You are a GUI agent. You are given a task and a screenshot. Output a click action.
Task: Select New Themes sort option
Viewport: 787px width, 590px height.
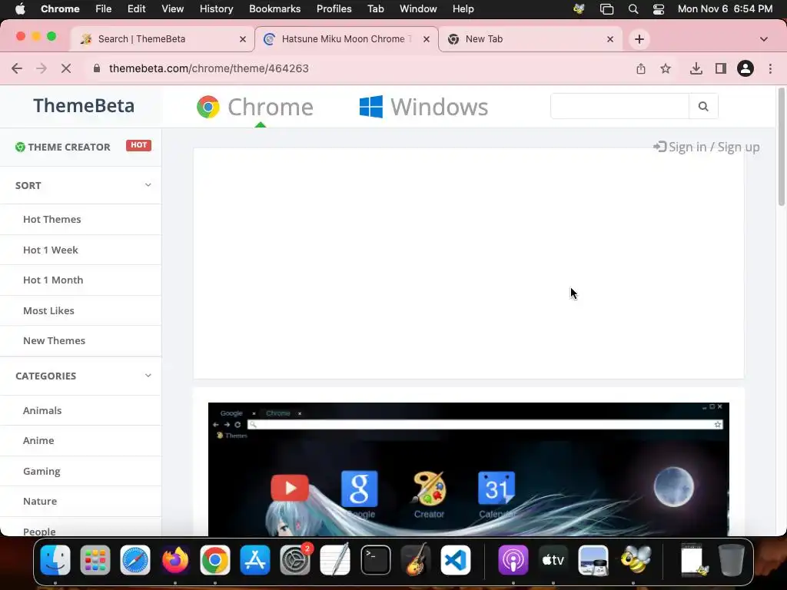[x=55, y=340]
